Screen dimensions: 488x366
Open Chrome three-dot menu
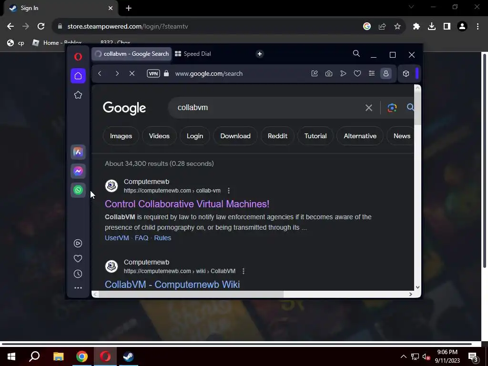pos(478,27)
